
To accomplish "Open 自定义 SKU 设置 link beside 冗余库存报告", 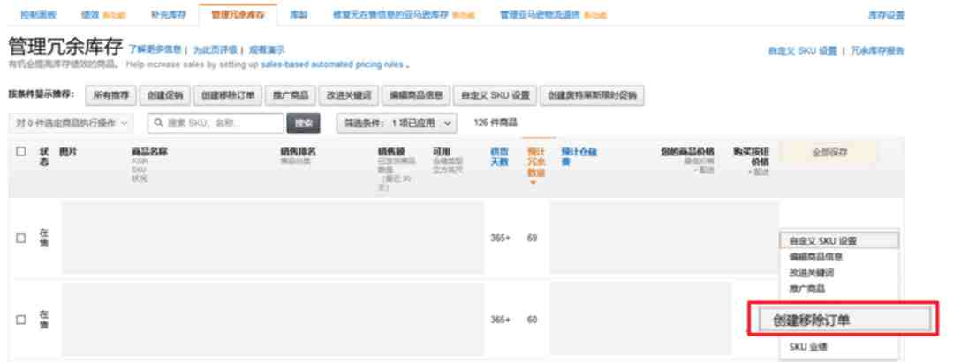I will point(802,51).
